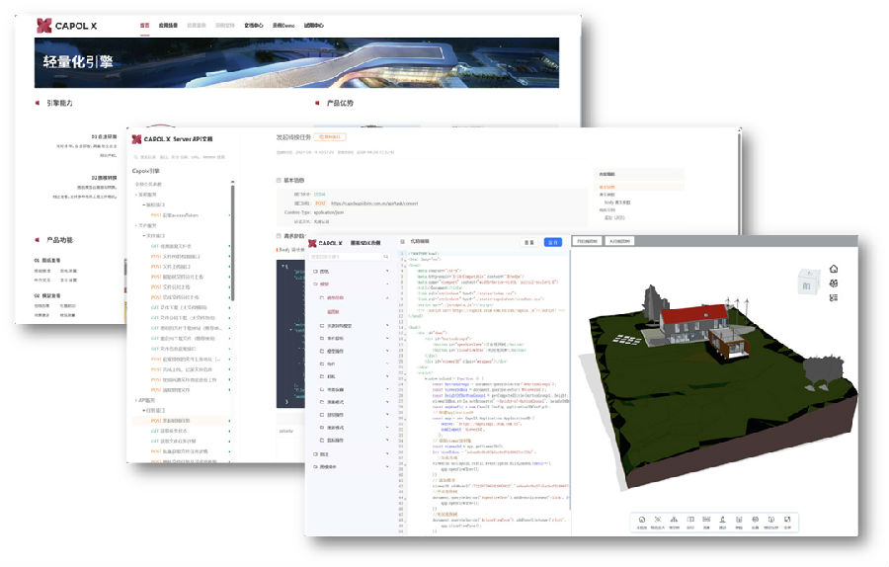Image resolution: width=889 pixels, height=567 pixels.
Task: Click the code editor panel header icon
Action: click(x=401, y=242)
